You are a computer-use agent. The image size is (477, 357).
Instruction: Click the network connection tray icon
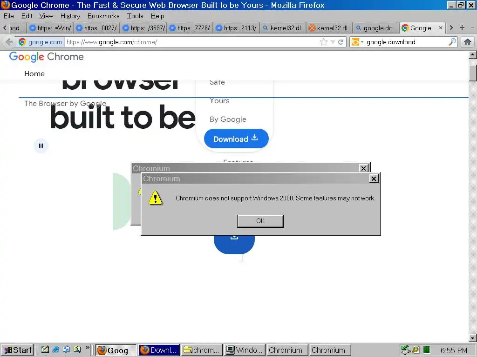[x=406, y=350]
